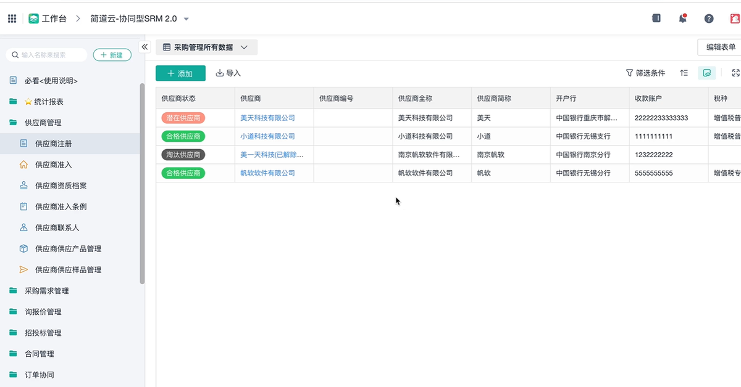
Task: Click the sort rows icon
Action: tap(684, 73)
